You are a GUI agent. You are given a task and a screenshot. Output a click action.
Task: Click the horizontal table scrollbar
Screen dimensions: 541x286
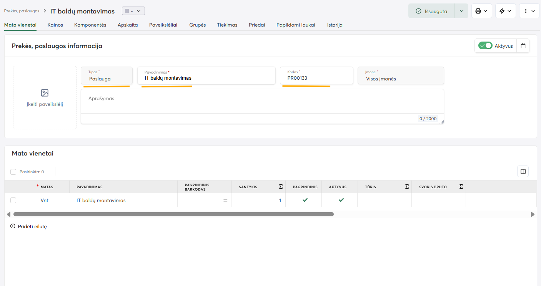tap(173, 214)
